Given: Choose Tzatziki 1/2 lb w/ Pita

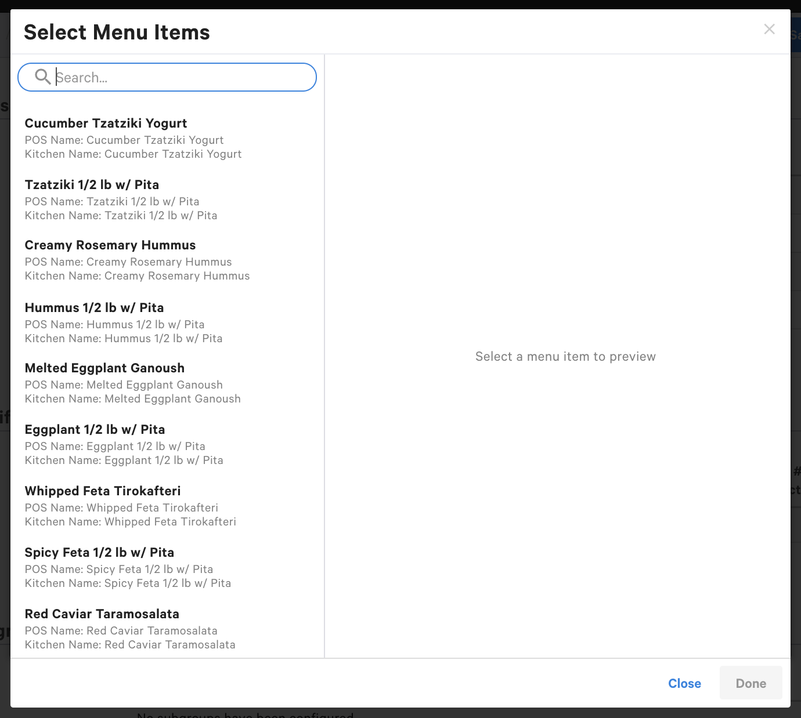Looking at the screenshot, I should [x=92, y=185].
